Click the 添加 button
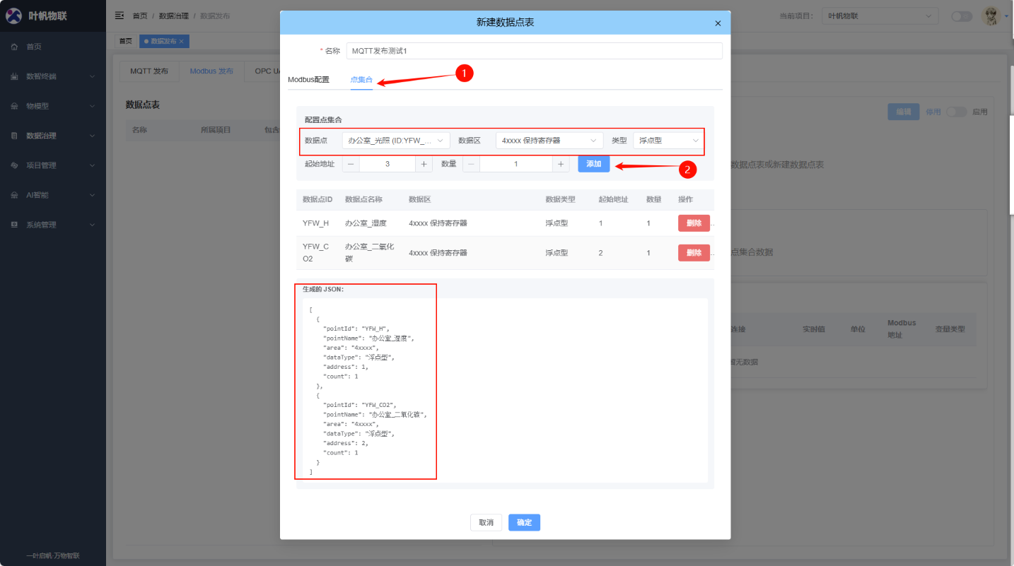1014x566 pixels. [593, 163]
